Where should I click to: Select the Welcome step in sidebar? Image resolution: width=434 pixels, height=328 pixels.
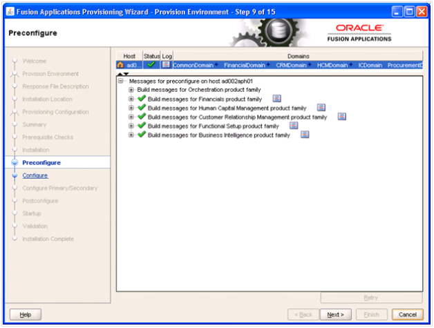[x=35, y=61]
